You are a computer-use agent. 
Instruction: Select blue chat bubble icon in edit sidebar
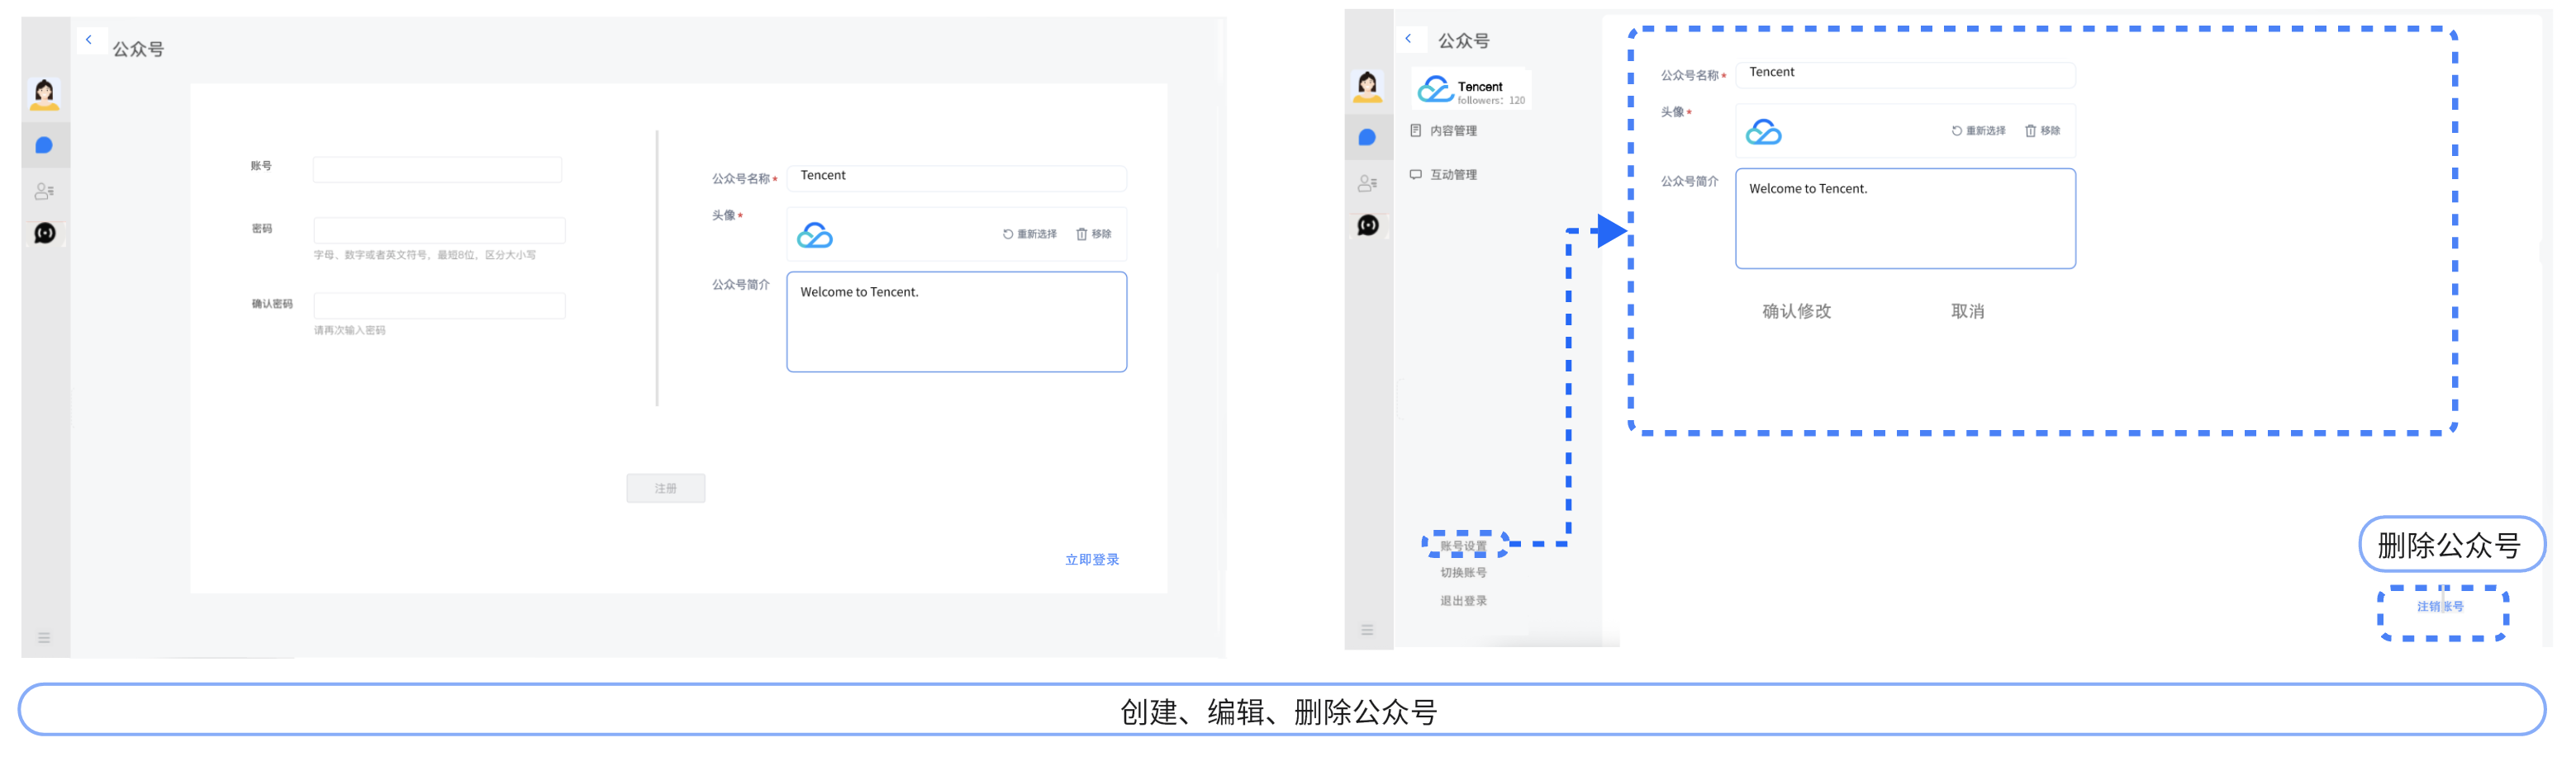pos(1368,138)
